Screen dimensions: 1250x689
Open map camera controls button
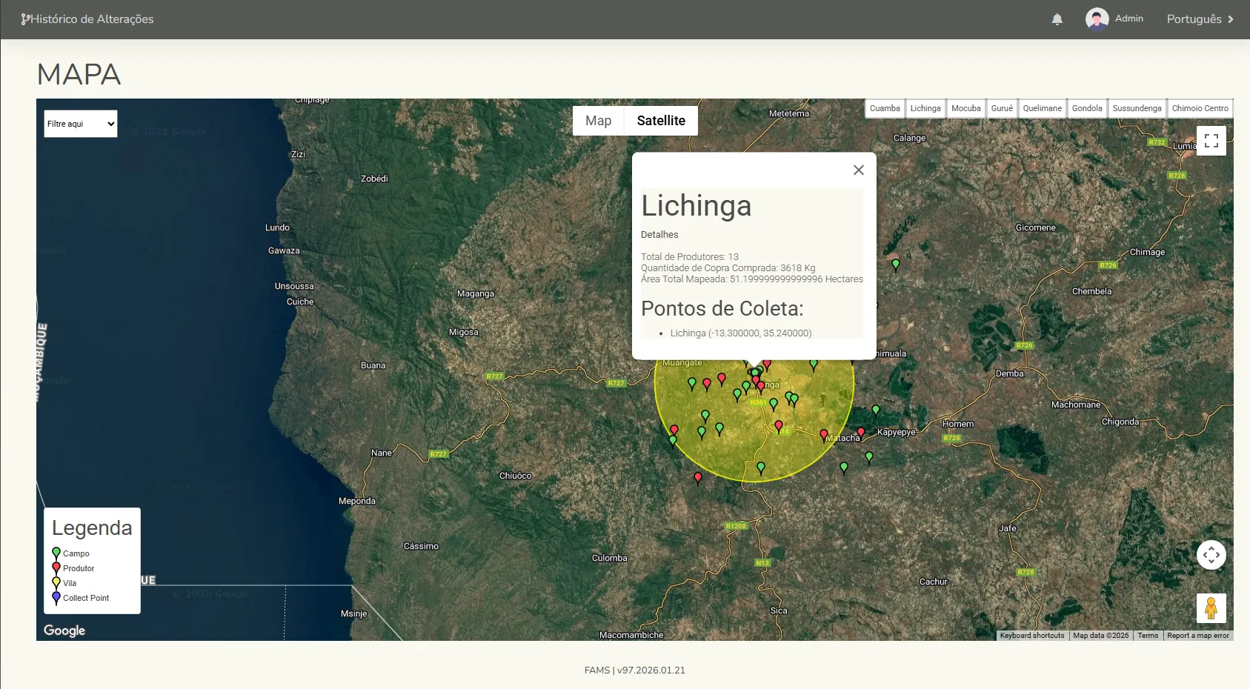click(1211, 555)
